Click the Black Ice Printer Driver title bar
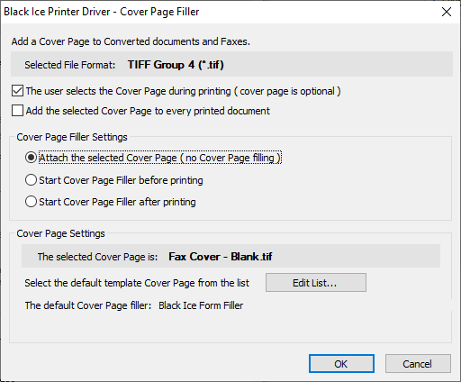461x382 pixels. click(x=102, y=12)
